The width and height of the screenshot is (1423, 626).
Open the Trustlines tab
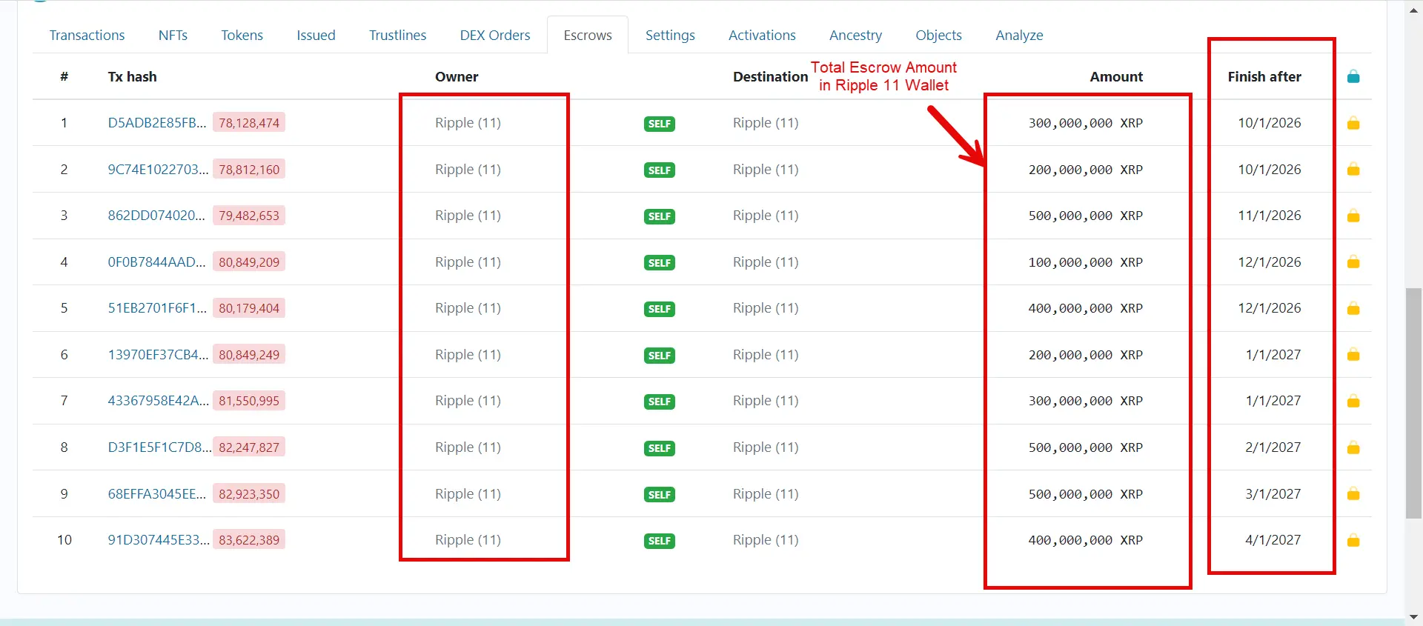coord(397,35)
